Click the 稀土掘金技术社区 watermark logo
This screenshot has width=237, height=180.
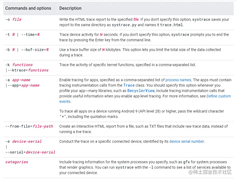coord(210,172)
